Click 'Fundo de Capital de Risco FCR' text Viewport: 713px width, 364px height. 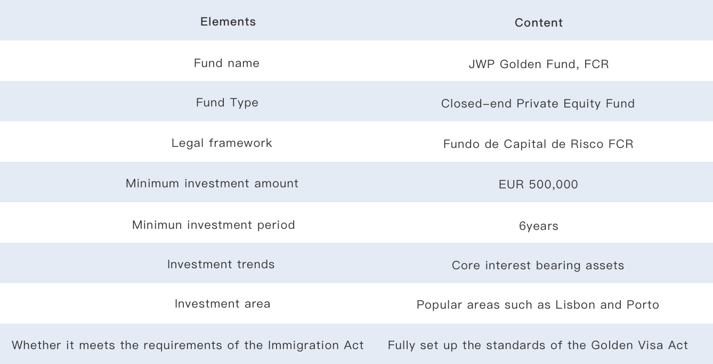[538, 144]
